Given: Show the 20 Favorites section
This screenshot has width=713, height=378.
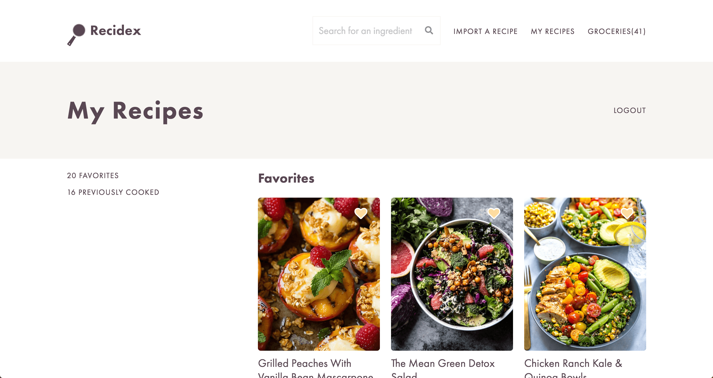Looking at the screenshot, I should point(93,176).
